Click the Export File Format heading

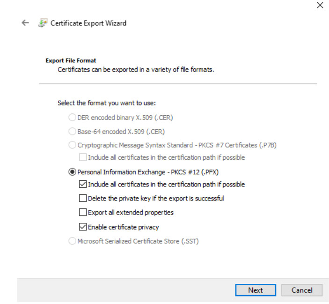tap(71, 60)
